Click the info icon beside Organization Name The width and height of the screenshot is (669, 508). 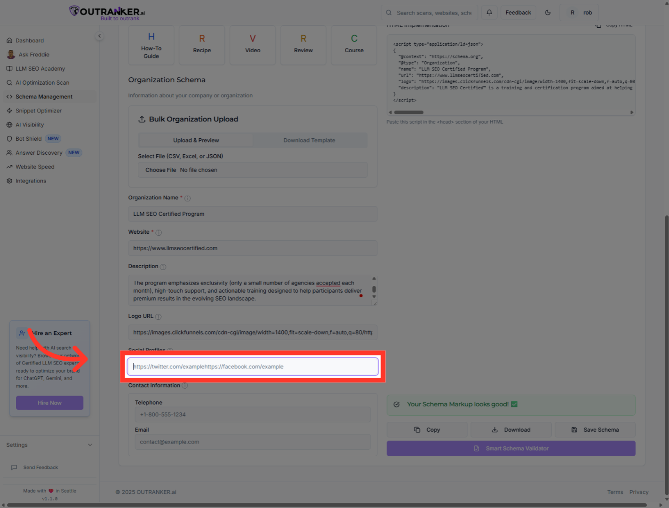pyautogui.click(x=188, y=198)
